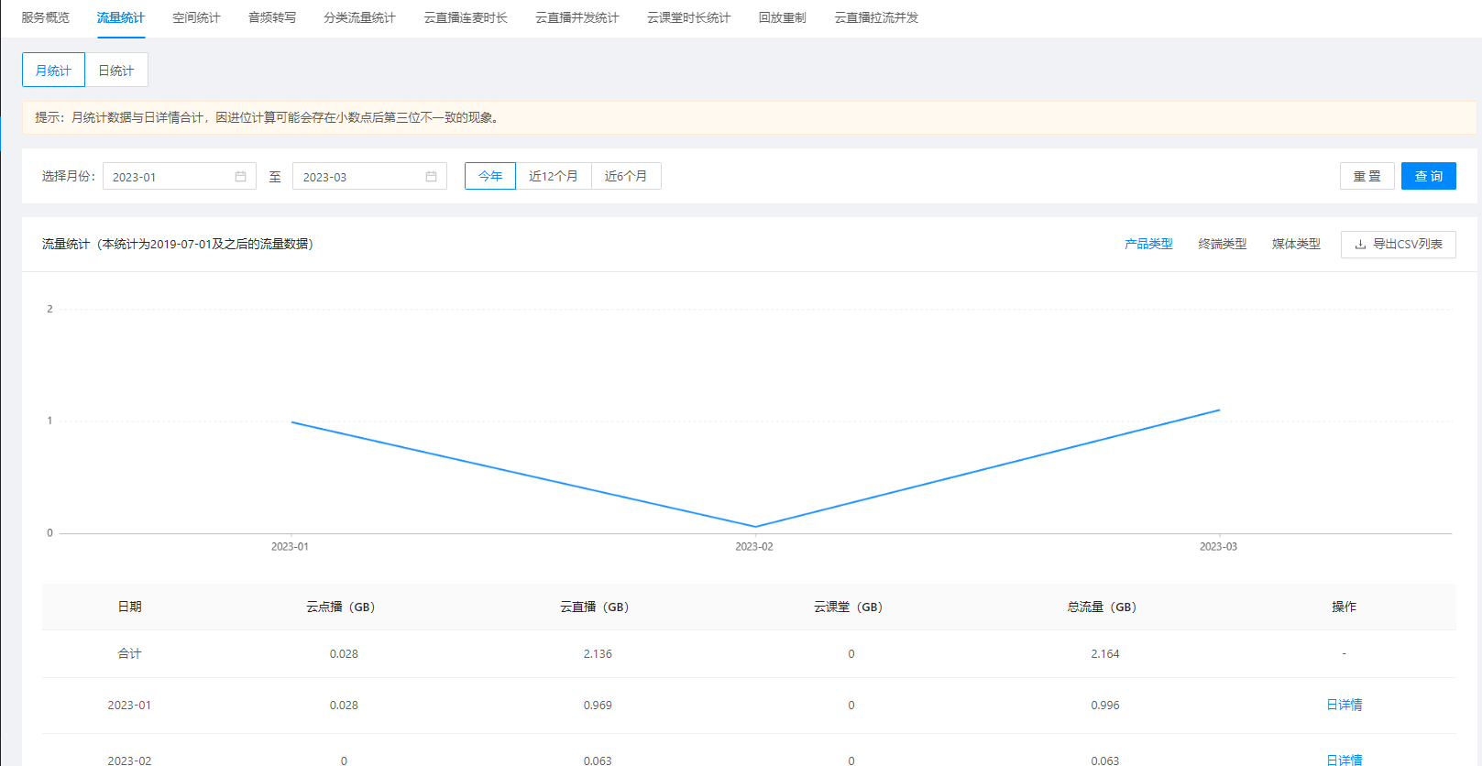Click 2023-01 云直播 value 0.969

click(598, 705)
